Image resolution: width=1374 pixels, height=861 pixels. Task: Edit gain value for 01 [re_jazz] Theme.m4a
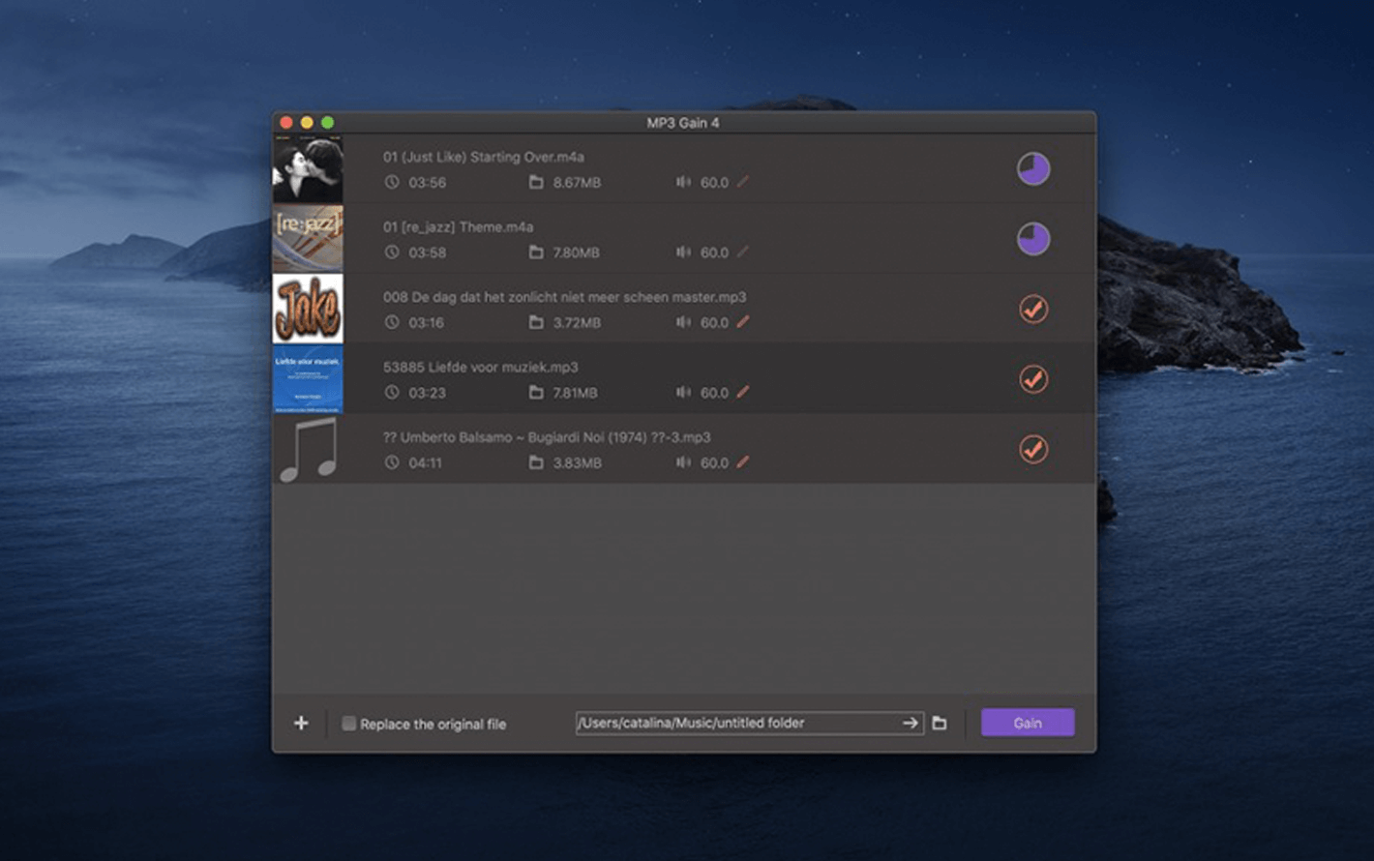(x=742, y=252)
